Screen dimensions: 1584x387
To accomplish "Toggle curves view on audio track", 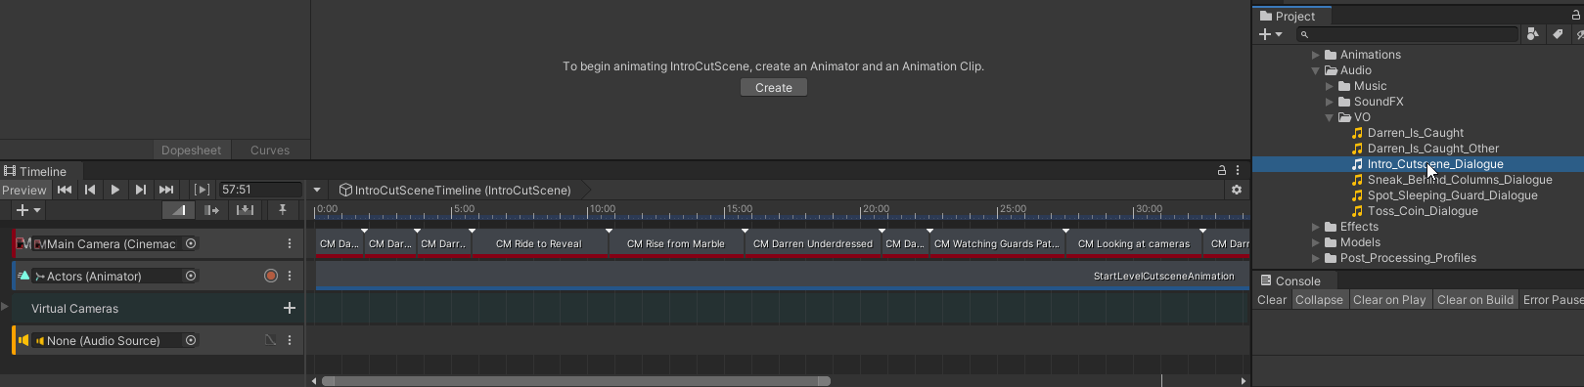I will point(271,340).
